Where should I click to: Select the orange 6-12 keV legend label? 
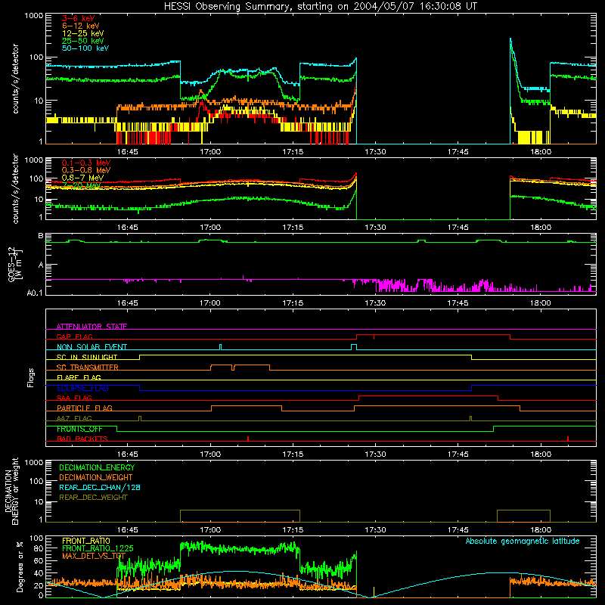point(81,26)
